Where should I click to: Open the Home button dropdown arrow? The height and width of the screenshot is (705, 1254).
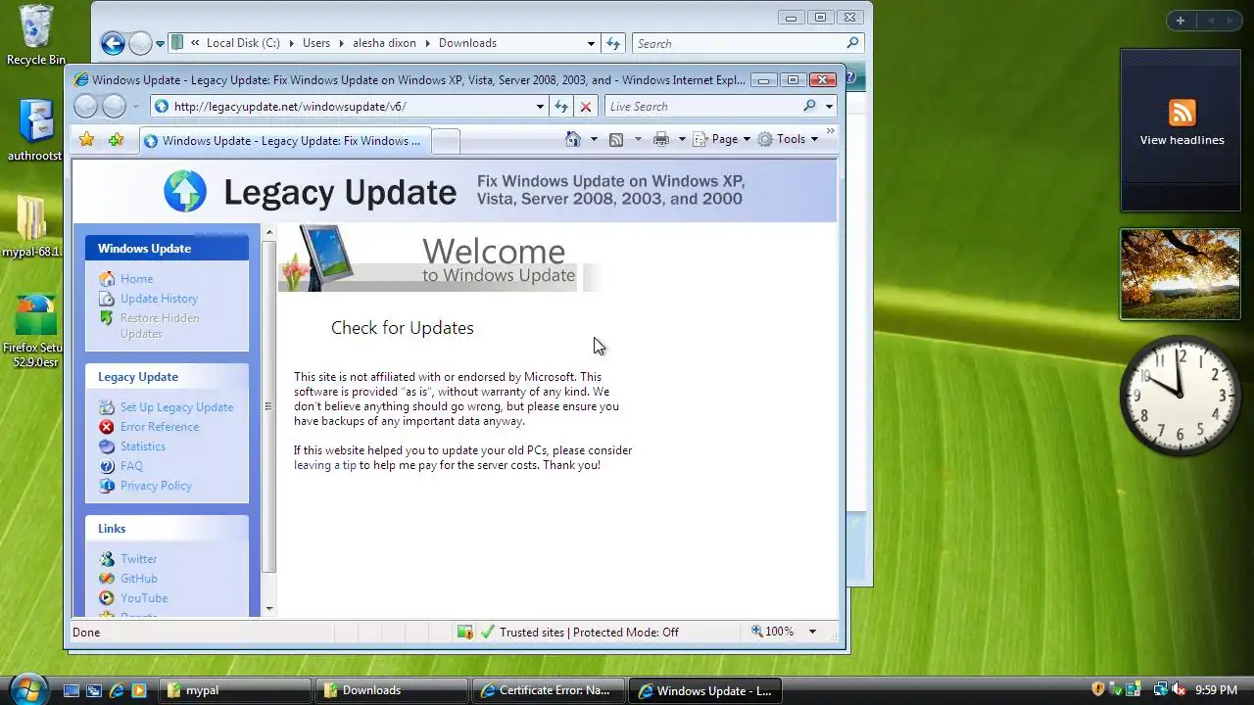click(593, 139)
